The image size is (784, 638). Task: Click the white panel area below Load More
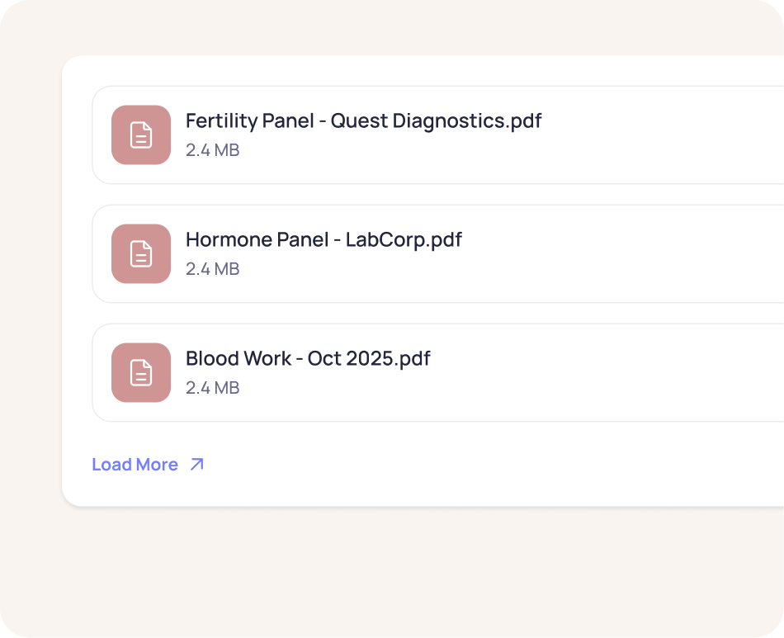coord(413,487)
